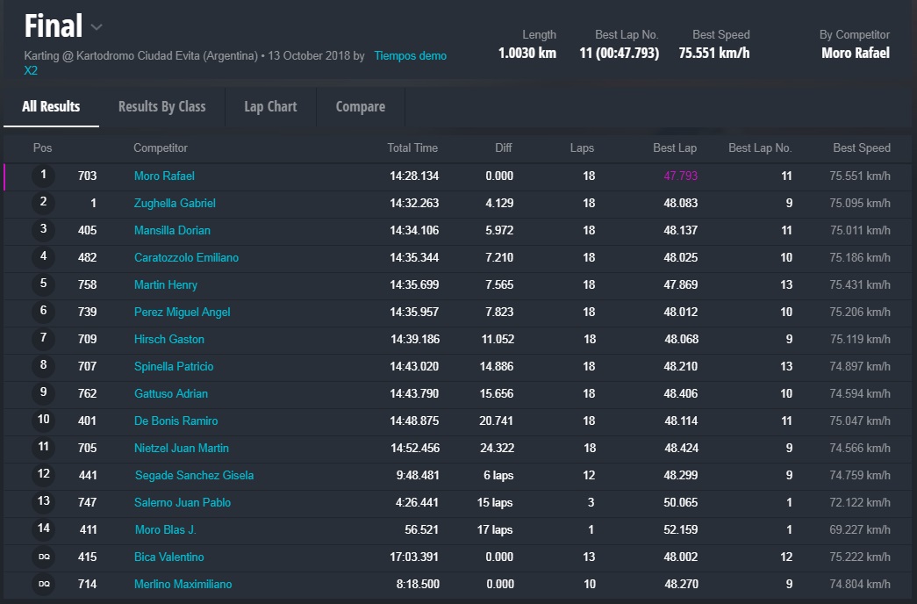
Task: Open competitor Moro Rafael in results table
Action: point(164,176)
